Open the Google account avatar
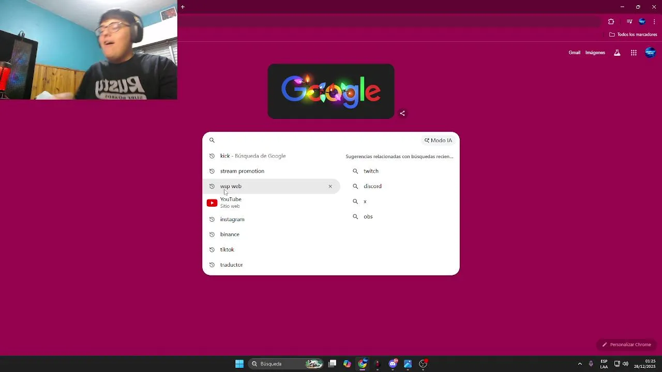Viewport: 662px width, 372px height. pyautogui.click(x=650, y=53)
